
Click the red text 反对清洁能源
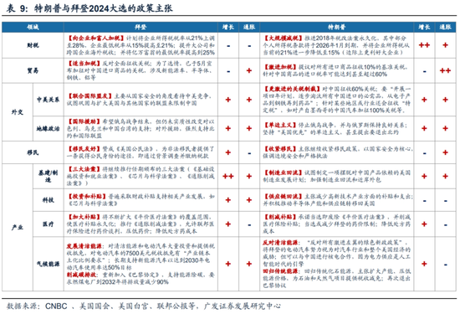(280, 242)
